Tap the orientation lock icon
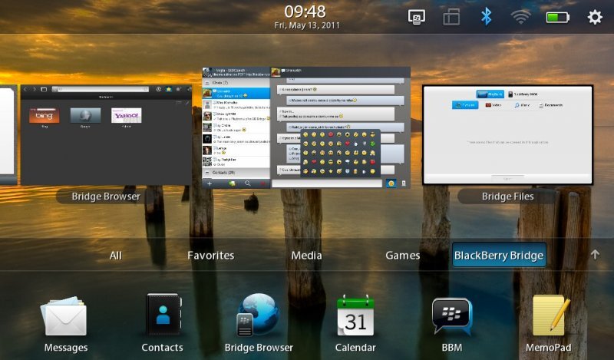614x360 pixels. coord(451,18)
